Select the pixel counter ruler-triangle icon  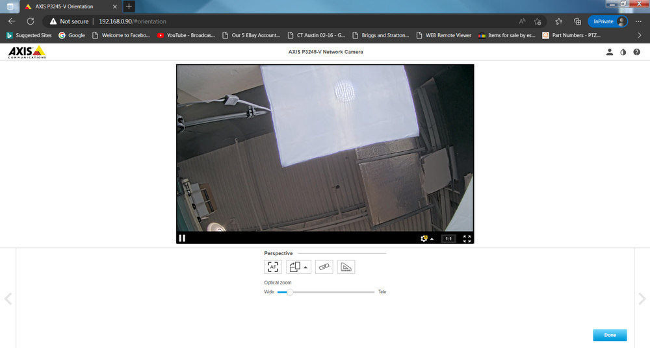tap(346, 267)
